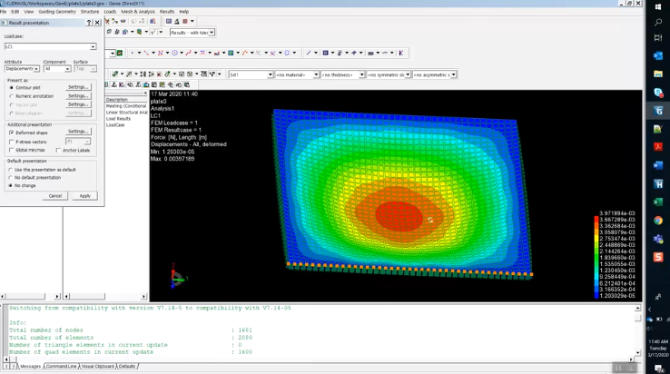Viewport: 670px width, 374px height.
Task: Select No default presentation option
Action: [x=11, y=177]
